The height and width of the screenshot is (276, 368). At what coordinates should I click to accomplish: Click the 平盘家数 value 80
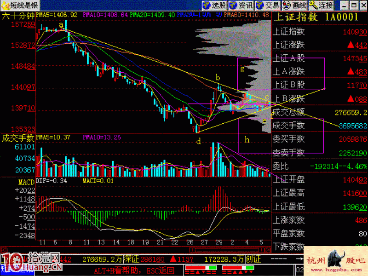[x=363, y=234]
